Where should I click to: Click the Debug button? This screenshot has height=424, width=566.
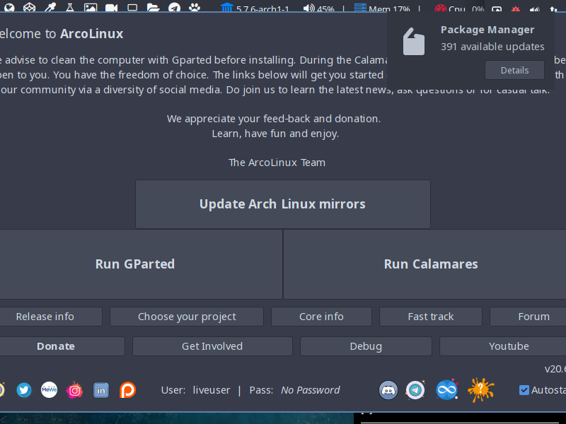[x=366, y=346]
